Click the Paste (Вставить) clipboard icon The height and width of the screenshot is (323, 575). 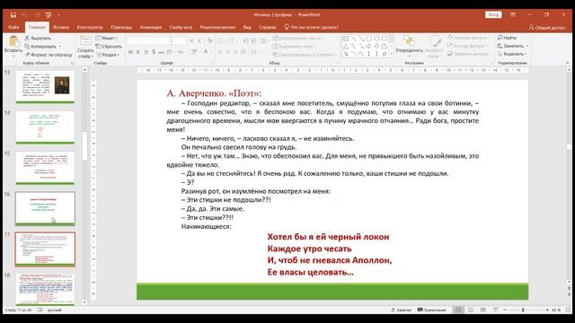click(13, 41)
